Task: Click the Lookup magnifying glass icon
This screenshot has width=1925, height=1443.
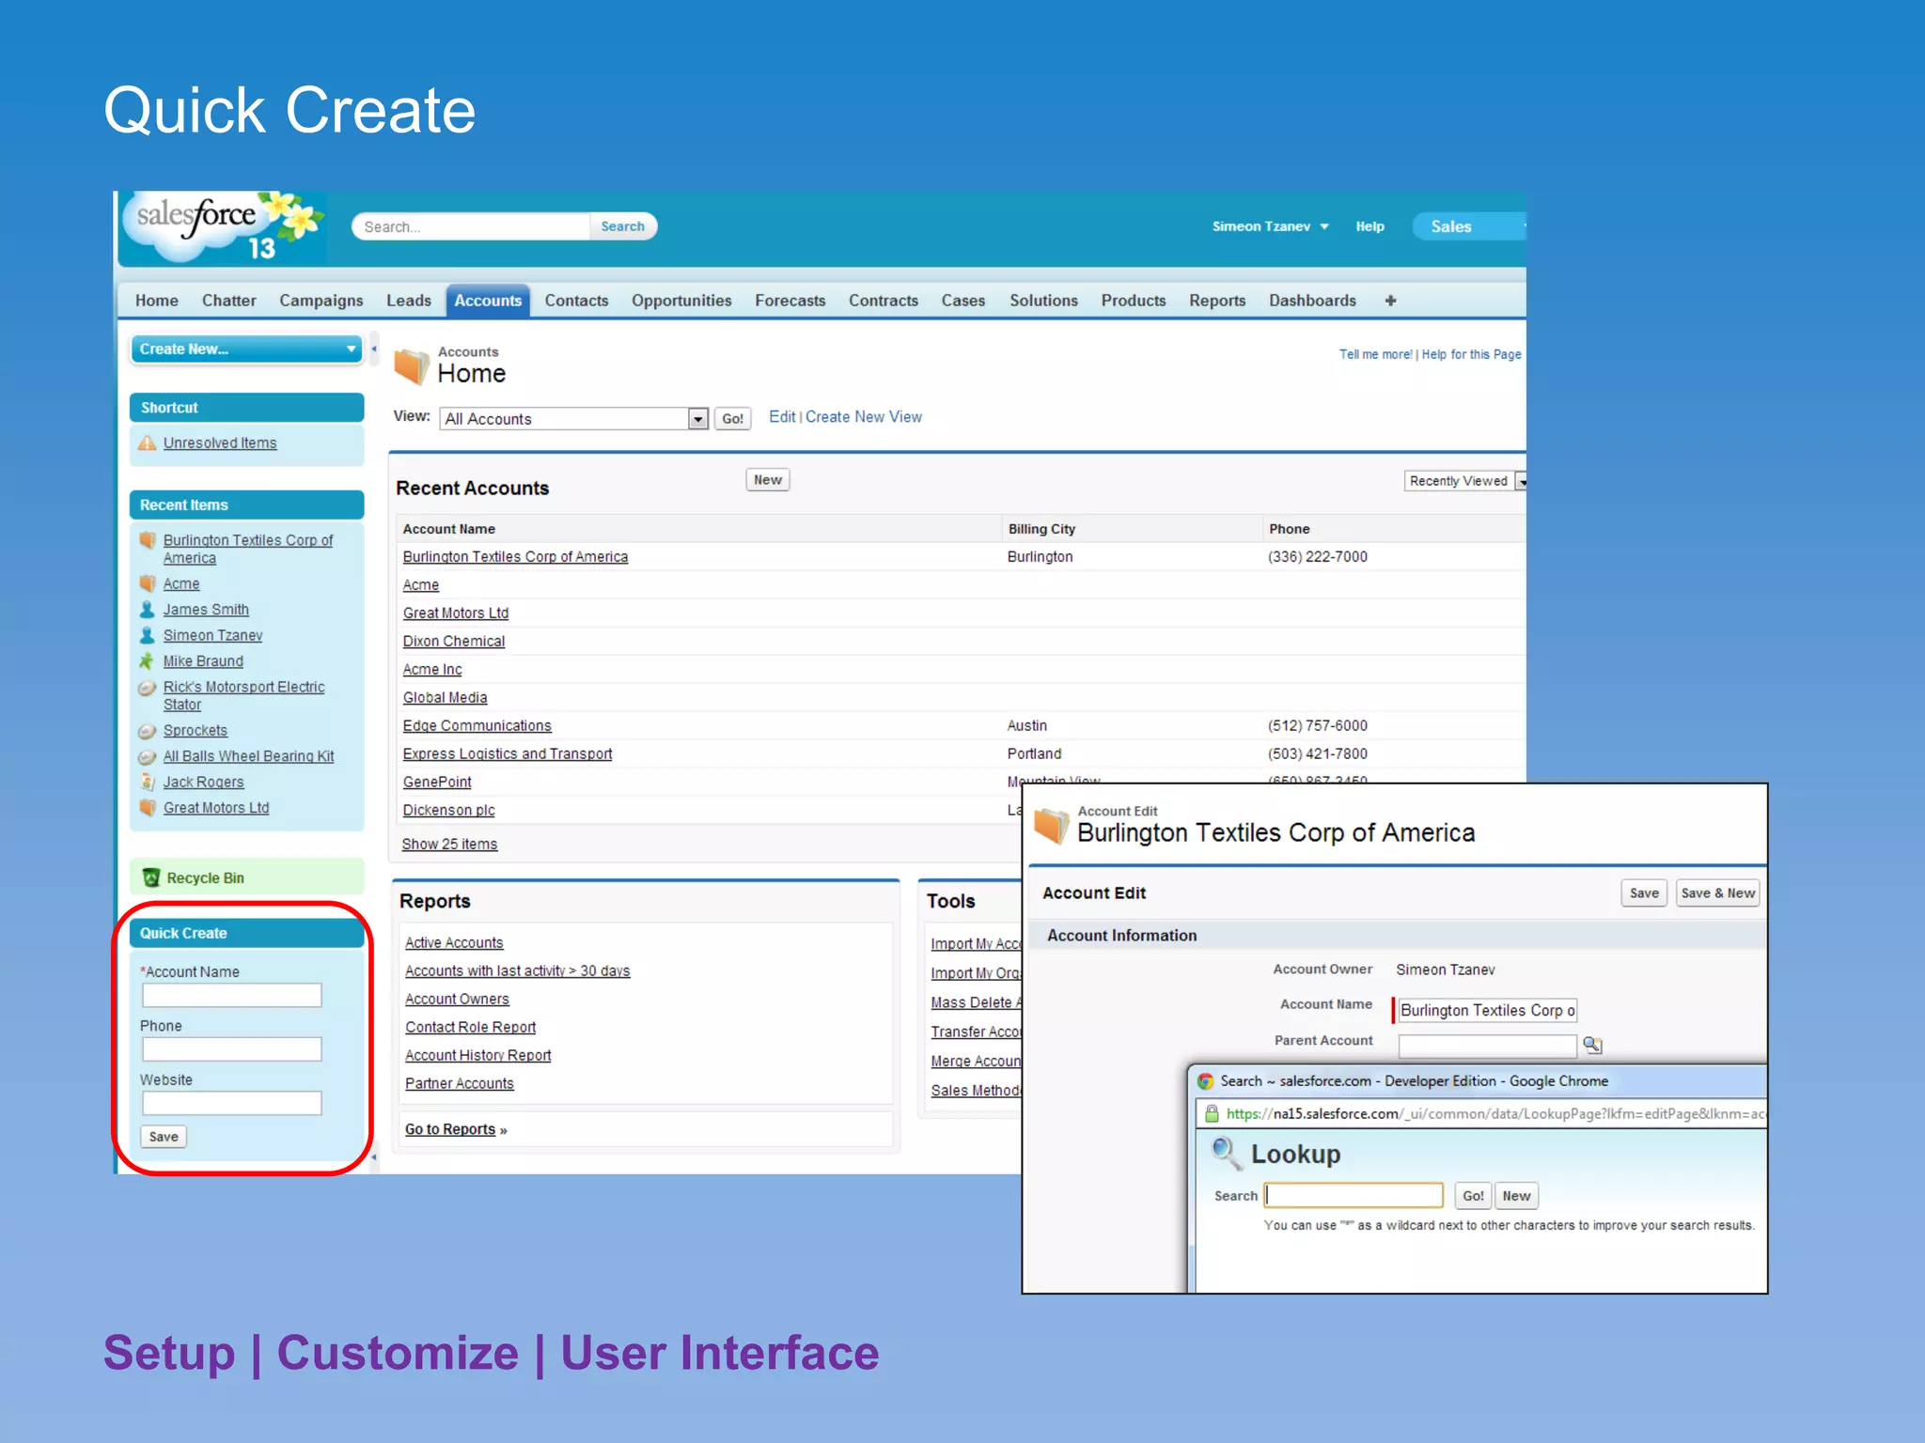Action: click(x=1227, y=1153)
